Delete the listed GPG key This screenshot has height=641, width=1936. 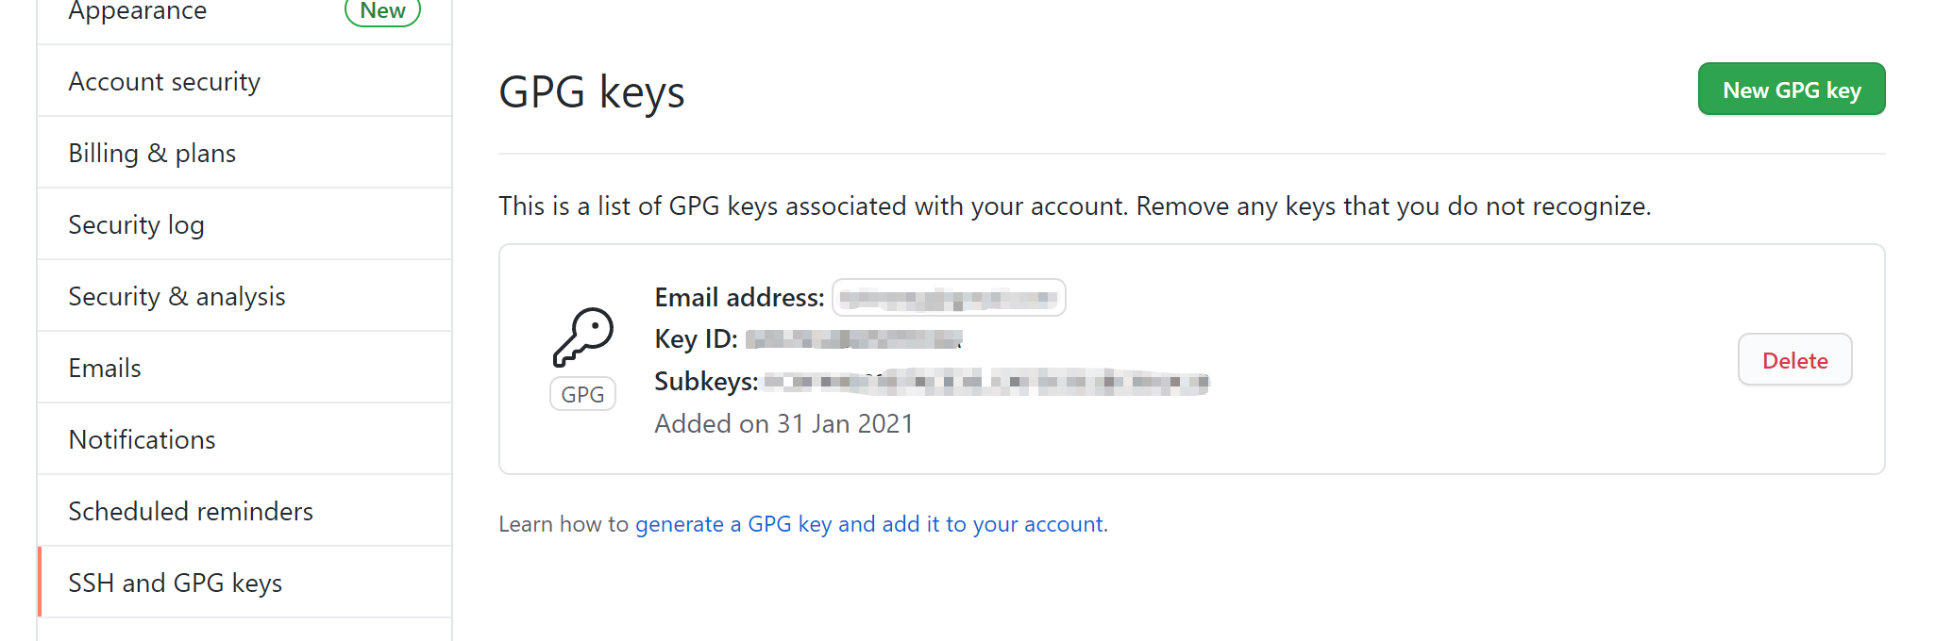(1794, 360)
